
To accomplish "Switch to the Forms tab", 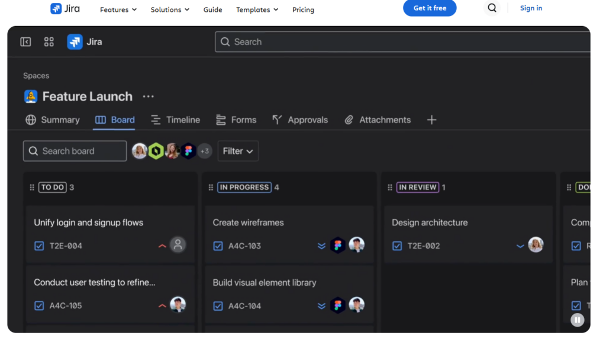I will [x=236, y=120].
